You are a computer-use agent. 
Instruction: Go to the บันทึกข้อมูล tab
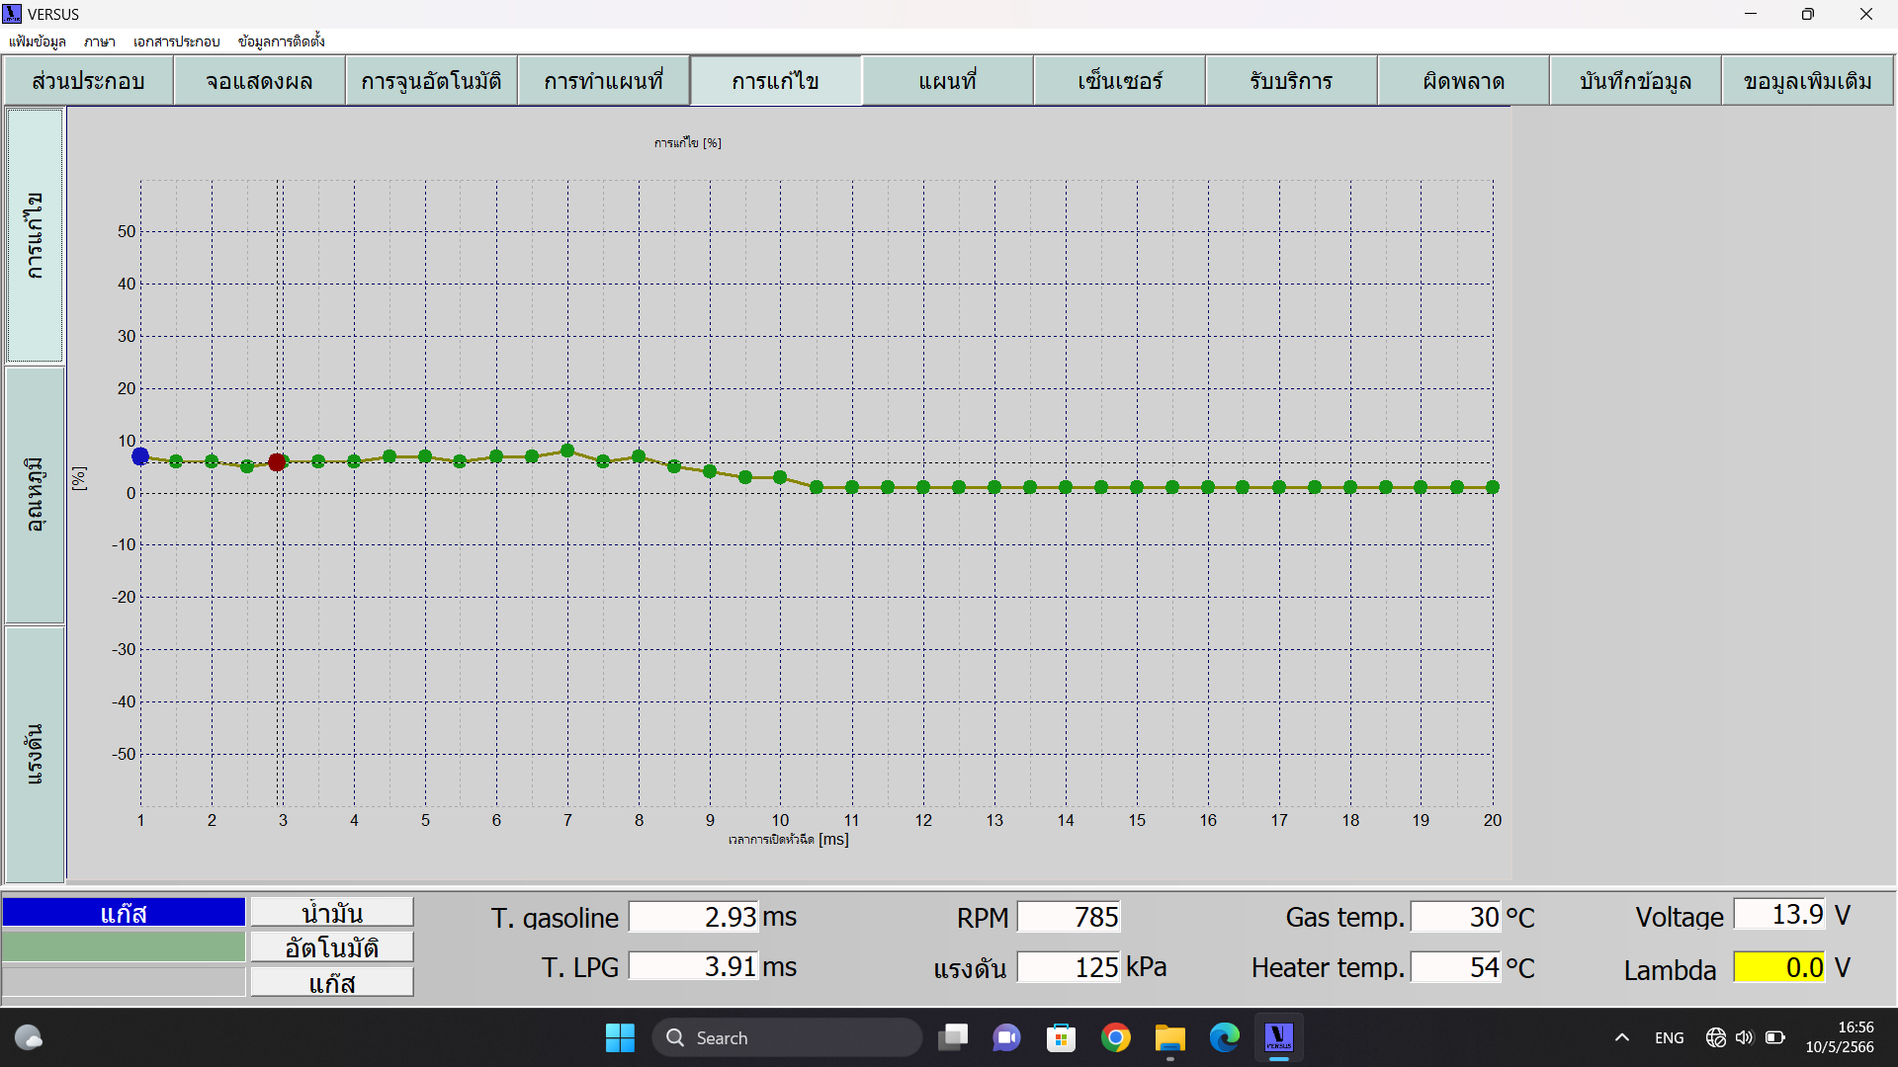[1635, 81]
